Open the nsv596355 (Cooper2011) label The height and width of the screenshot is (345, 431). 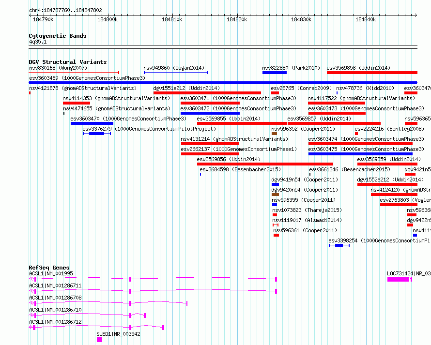(304, 200)
